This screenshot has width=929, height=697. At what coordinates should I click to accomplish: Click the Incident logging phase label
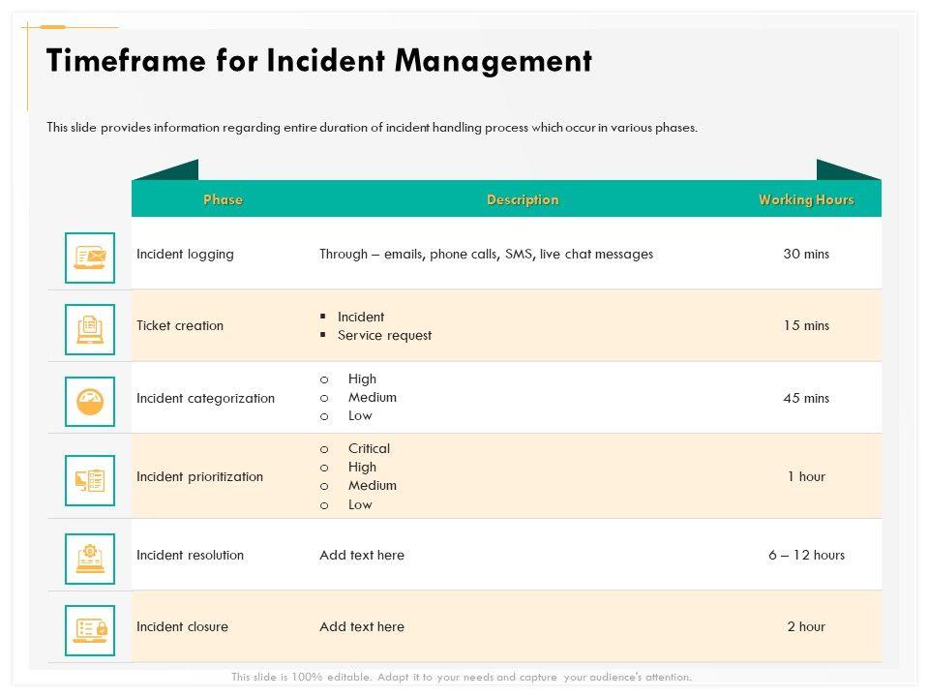point(185,254)
